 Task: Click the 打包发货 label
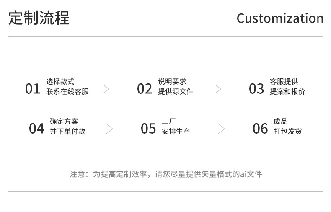pyautogui.click(x=287, y=132)
